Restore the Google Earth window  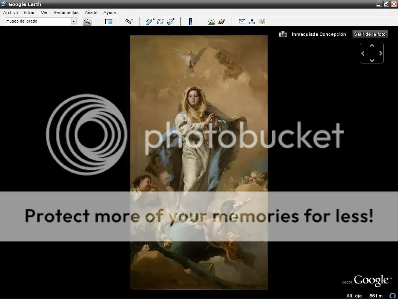(x=386, y=4)
